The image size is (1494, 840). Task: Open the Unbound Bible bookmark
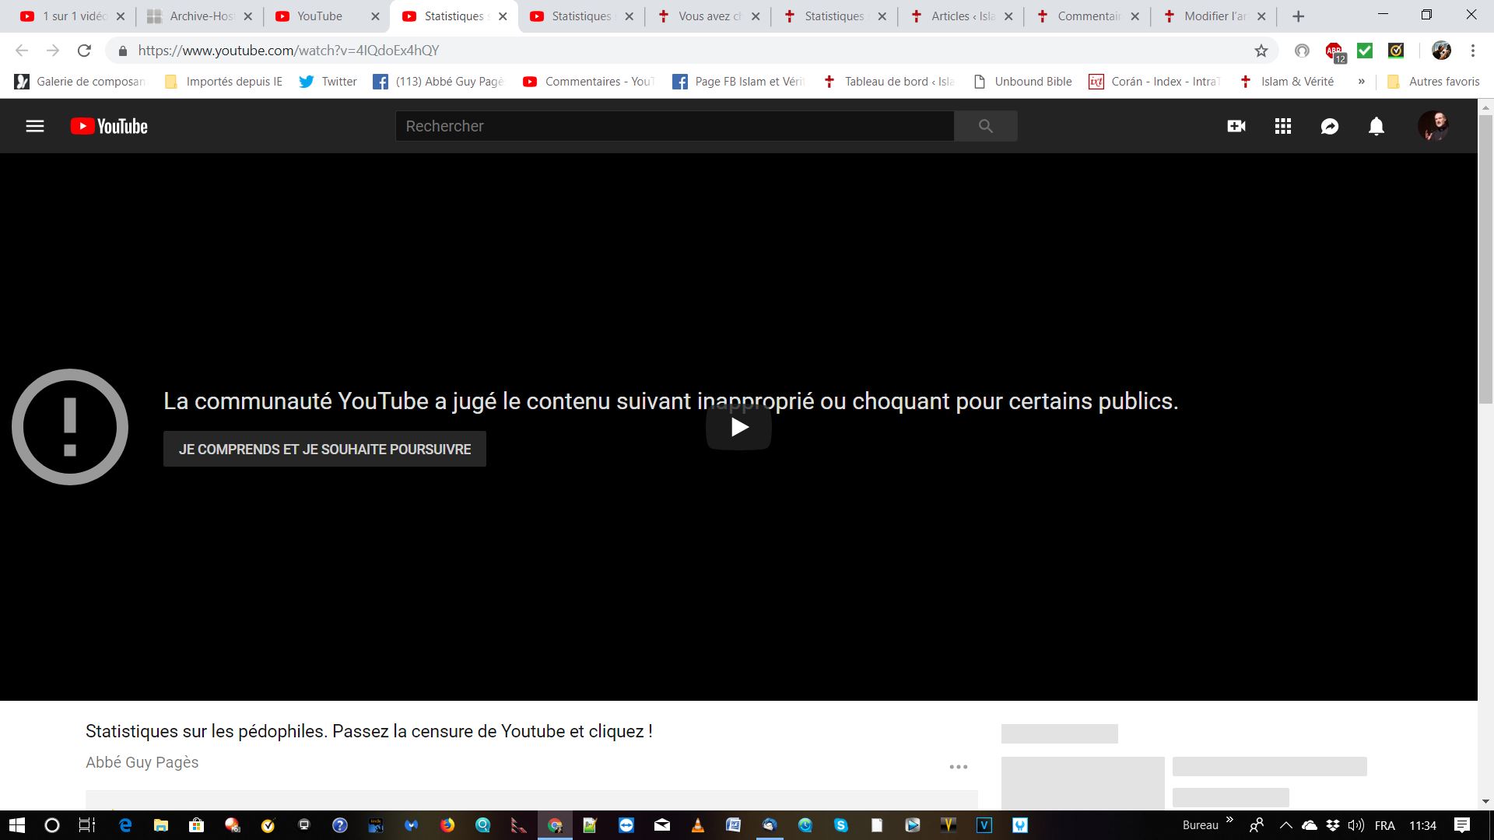(x=1022, y=82)
